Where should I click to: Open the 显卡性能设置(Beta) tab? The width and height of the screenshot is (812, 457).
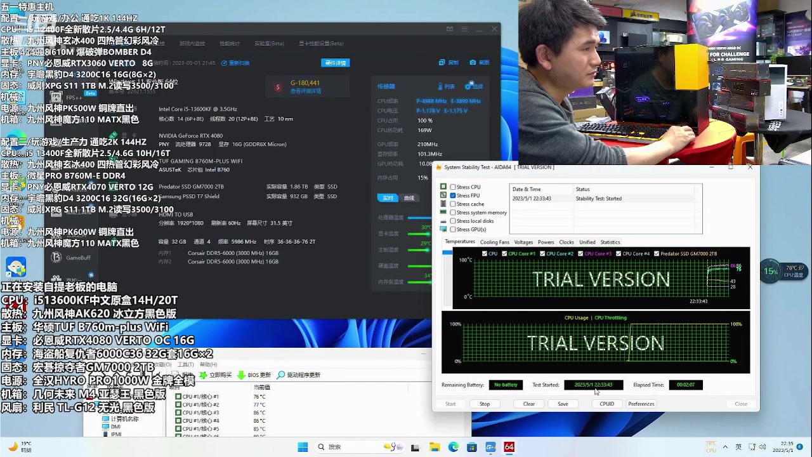pyautogui.click(x=322, y=44)
